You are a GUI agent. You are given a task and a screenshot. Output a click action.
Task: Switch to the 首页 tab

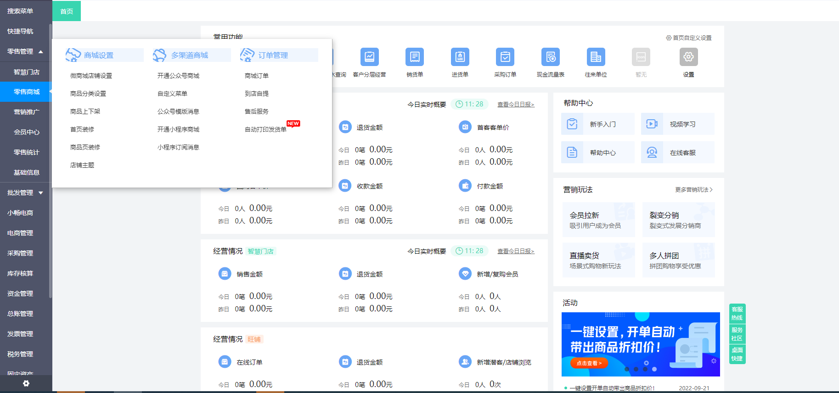tap(67, 11)
